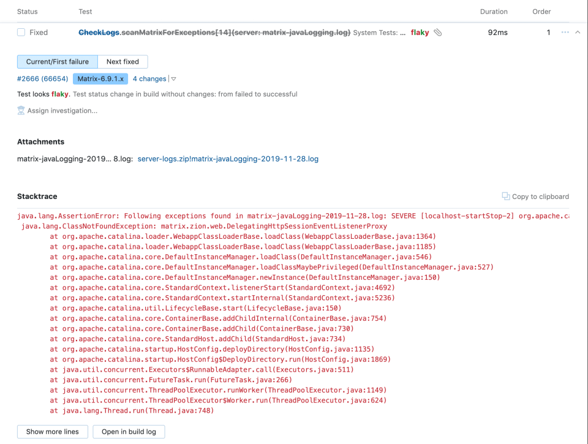Open build #2666 (66654) link
The width and height of the screenshot is (588, 444).
tap(42, 79)
